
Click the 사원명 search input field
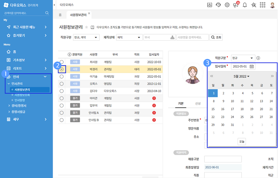tap(192, 37)
